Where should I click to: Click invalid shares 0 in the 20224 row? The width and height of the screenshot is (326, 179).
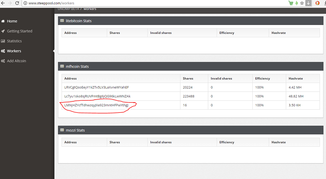pyautogui.click(x=212, y=87)
